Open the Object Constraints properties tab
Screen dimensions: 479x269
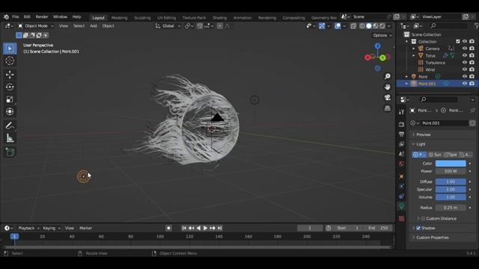click(x=401, y=196)
